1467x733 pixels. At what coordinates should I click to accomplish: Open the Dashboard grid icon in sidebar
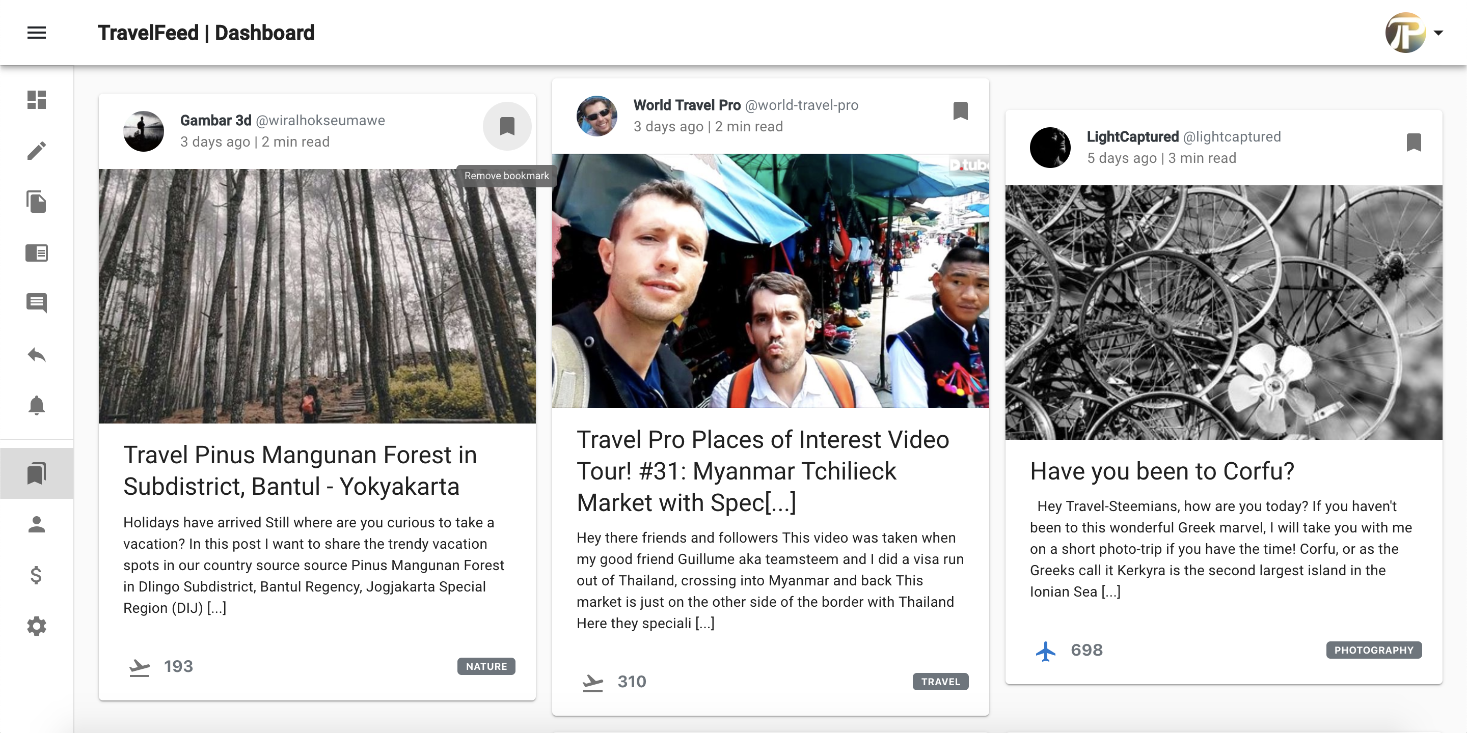click(37, 100)
